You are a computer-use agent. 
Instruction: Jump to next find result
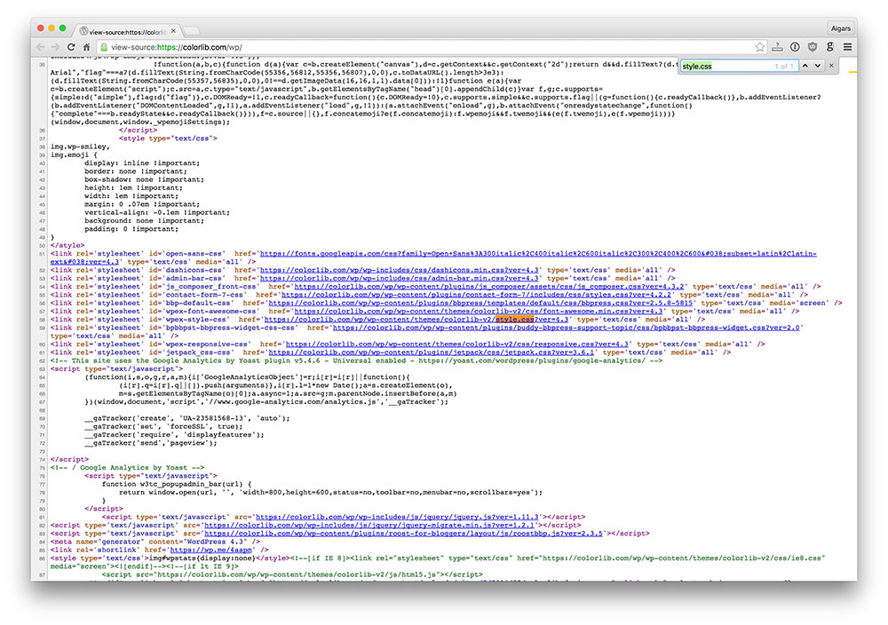(x=818, y=66)
